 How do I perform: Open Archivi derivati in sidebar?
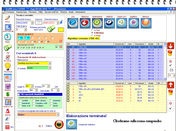[x=8, y=27]
